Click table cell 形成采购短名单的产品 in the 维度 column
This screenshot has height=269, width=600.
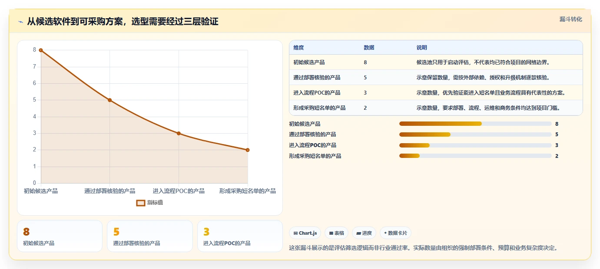319,108
